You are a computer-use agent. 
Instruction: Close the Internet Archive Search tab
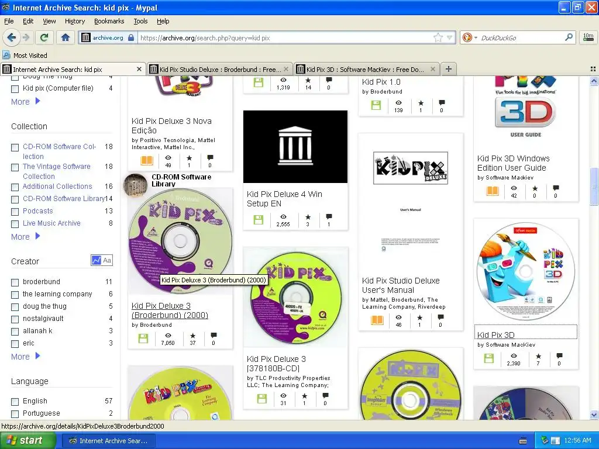click(x=139, y=69)
